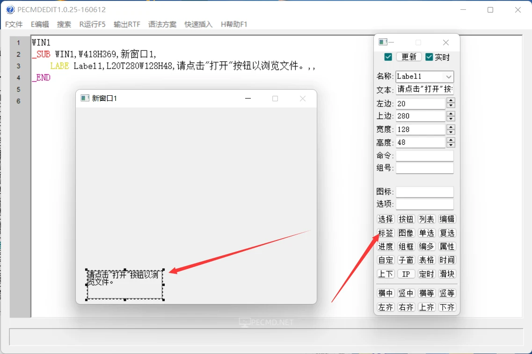Decrease the 上边 value with down arrow

click(451, 119)
